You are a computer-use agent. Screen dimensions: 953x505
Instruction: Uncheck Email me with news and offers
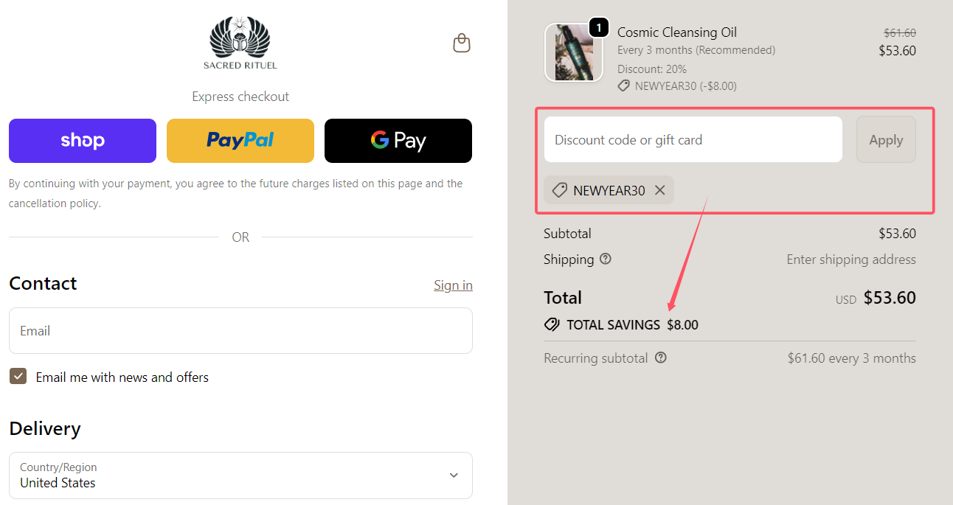coord(18,377)
